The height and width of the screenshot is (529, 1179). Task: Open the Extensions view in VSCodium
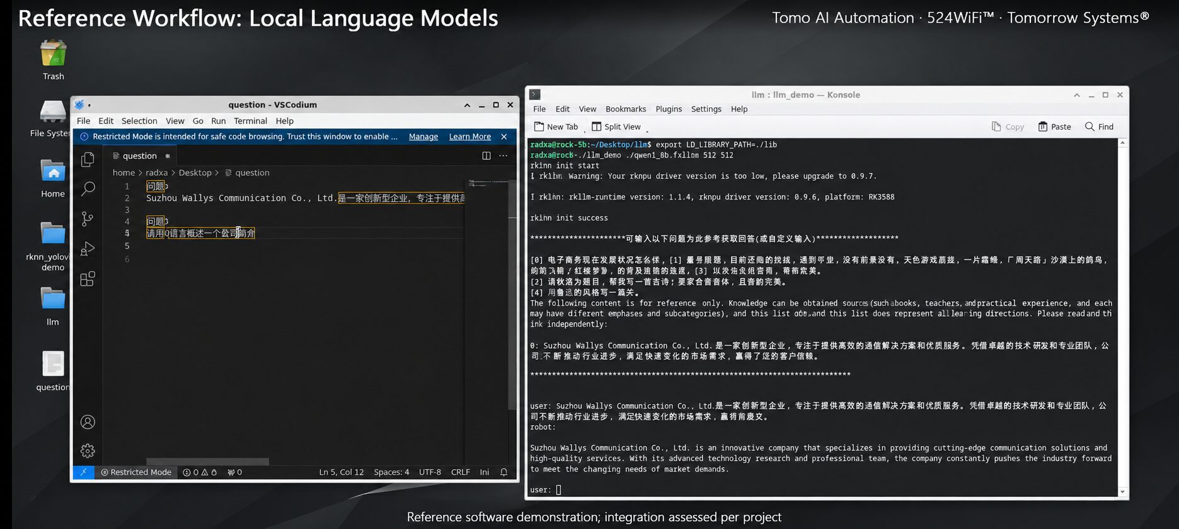[x=88, y=279]
